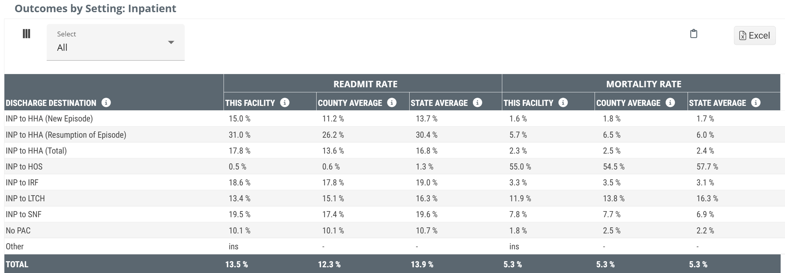The width and height of the screenshot is (785, 273).
Task: Show info for Readmit County Average
Action: tap(392, 103)
